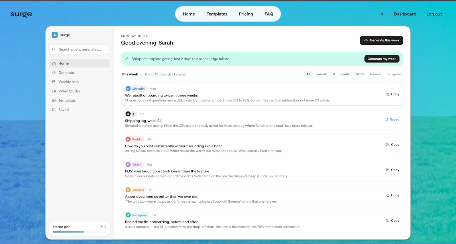Filter posts by the LinkedIn tab
Image resolution: width=456 pixels, height=244 pixels.
[x=321, y=74]
